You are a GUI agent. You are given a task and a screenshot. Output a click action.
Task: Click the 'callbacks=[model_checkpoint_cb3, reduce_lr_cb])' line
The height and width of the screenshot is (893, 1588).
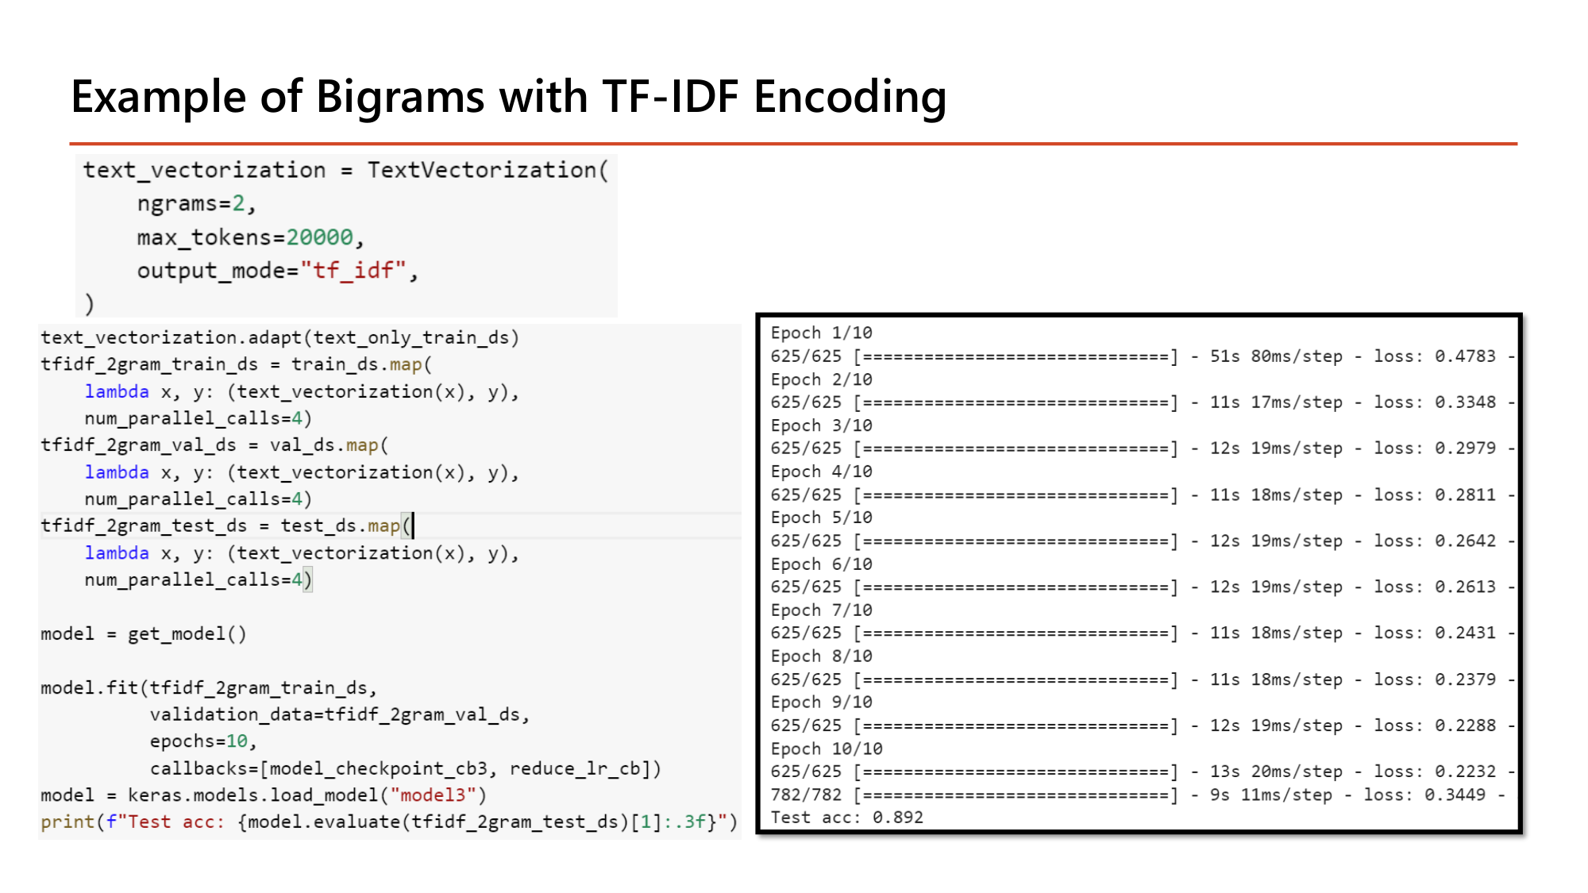(x=405, y=768)
